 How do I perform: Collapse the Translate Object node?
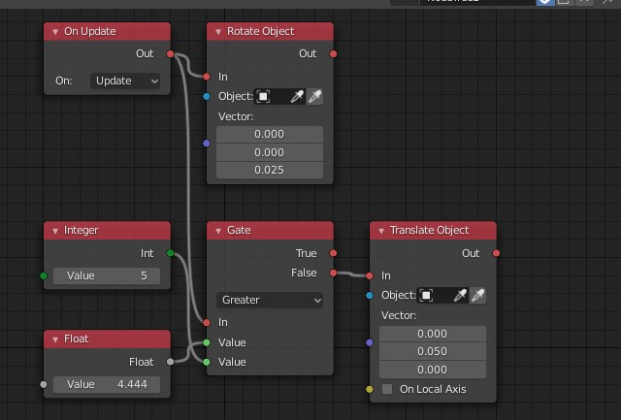coord(381,231)
